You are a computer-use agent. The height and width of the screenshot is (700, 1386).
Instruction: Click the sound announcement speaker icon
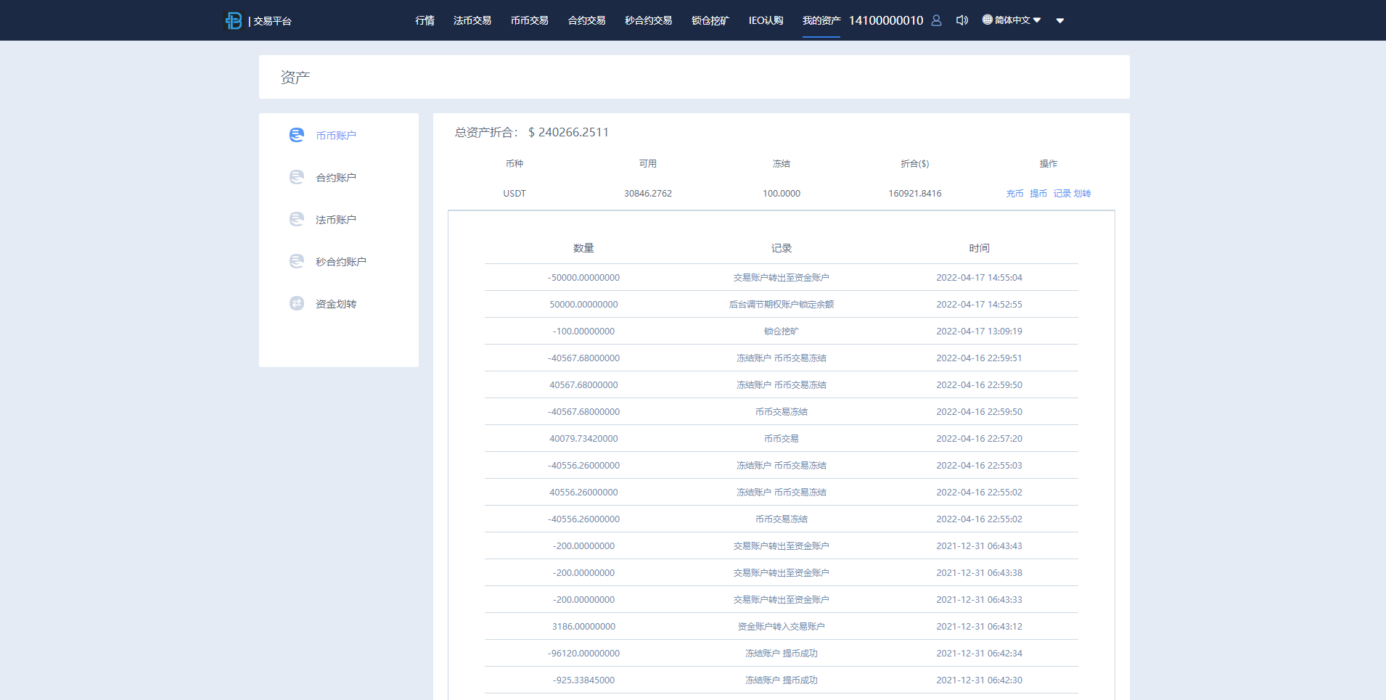(961, 20)
